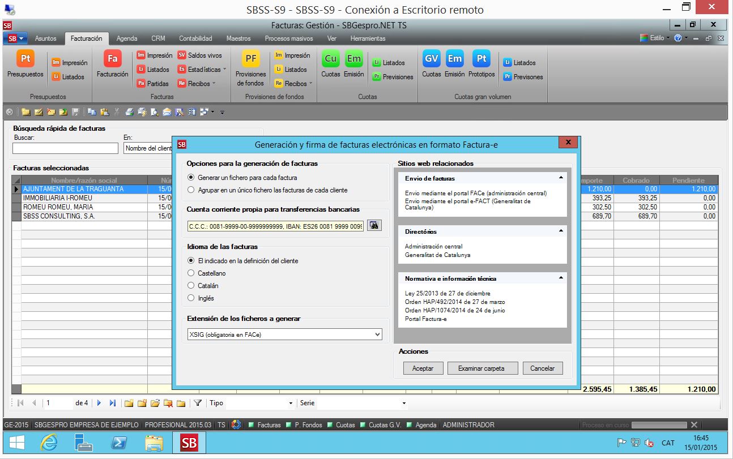
Task: Open the Facturación Fa ribbon icon
Action: (112, 59)
